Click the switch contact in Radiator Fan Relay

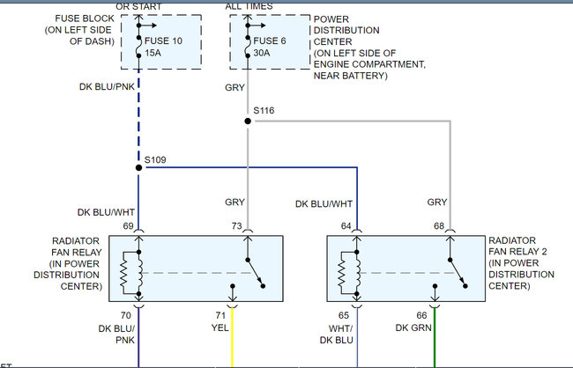click(x=255, y=273)
